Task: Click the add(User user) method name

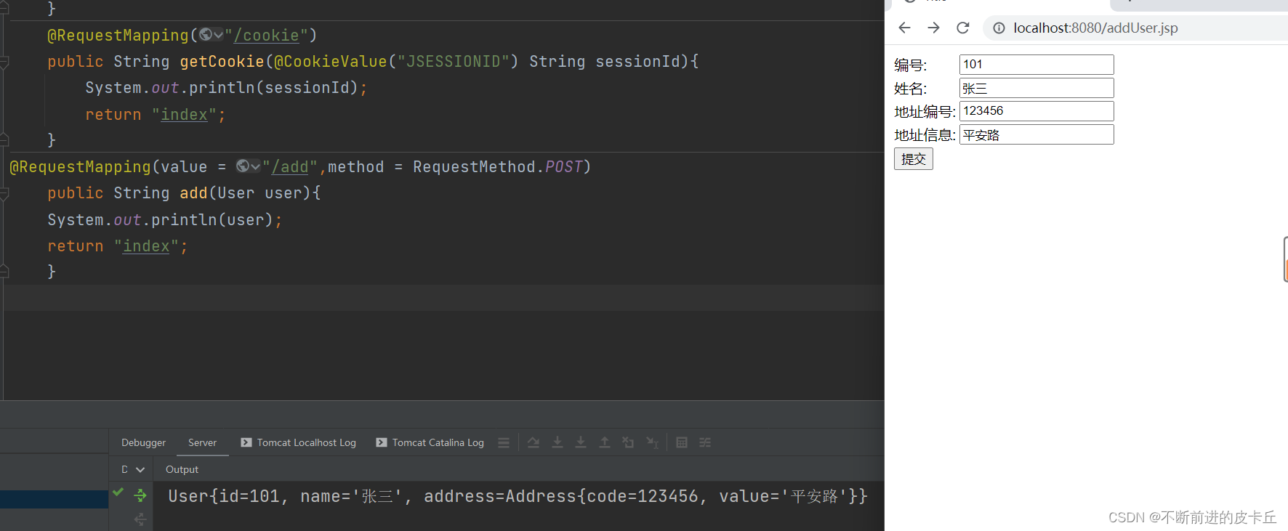Action: pos(193,193)
